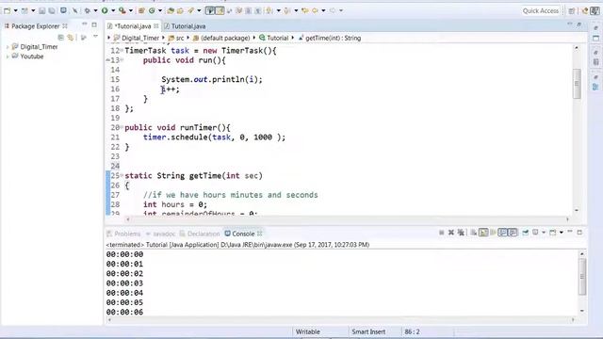
Task: Click the editor scroll left arrow
Action: (128, 219)
